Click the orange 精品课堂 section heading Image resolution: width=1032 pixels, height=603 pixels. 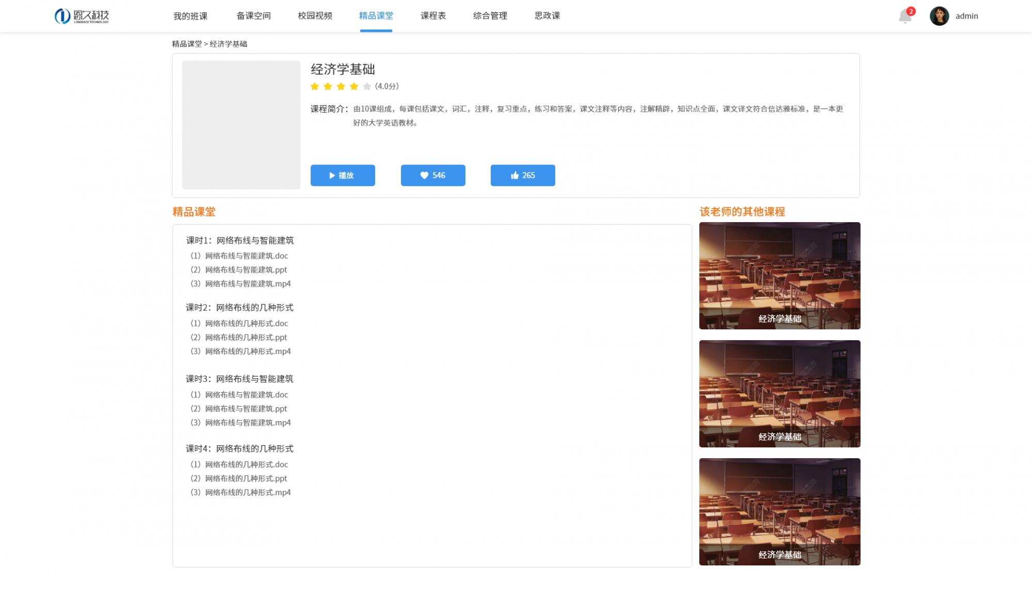tap(194, 212)
